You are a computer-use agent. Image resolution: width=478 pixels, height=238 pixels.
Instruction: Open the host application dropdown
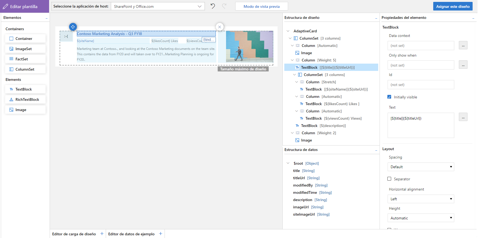click(158, 6)
